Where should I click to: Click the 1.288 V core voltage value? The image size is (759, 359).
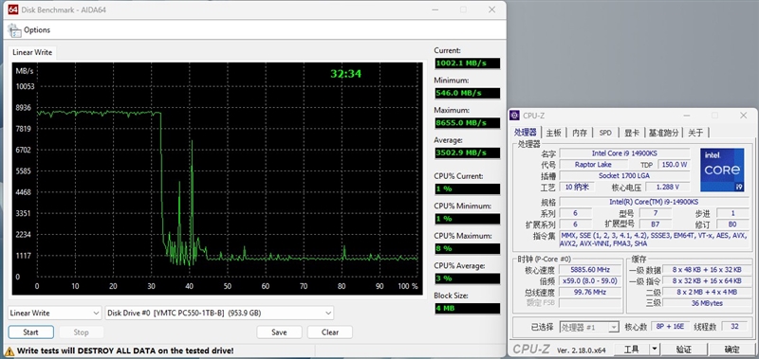pyautogui.click(x=667, y=187)
